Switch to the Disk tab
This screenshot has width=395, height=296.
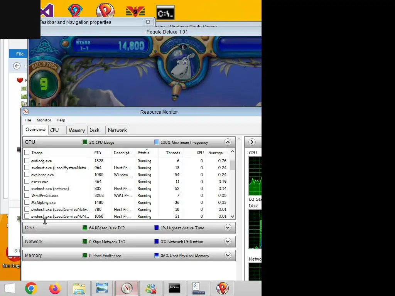96,130
